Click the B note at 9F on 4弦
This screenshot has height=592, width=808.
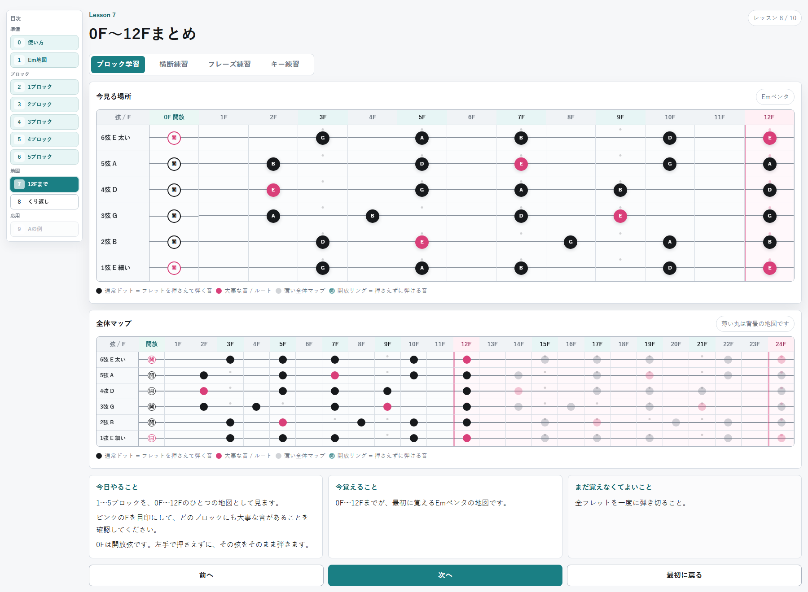coord(620,190)
